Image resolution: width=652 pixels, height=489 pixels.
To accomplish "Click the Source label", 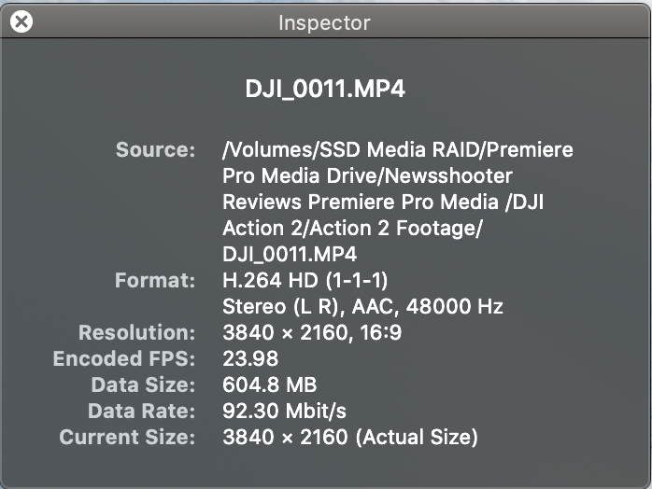I will (x=155, y=150).
